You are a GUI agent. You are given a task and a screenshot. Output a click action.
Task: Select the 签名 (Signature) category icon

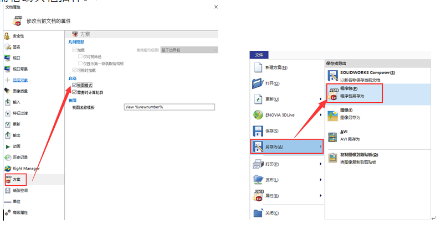[x=8, y=47]
